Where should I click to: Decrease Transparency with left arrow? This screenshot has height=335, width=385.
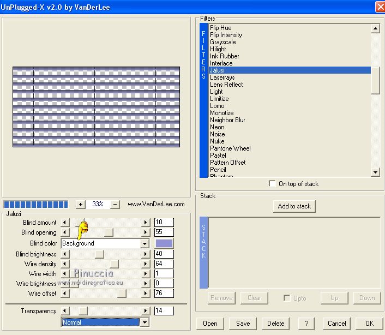coord(65,310)
